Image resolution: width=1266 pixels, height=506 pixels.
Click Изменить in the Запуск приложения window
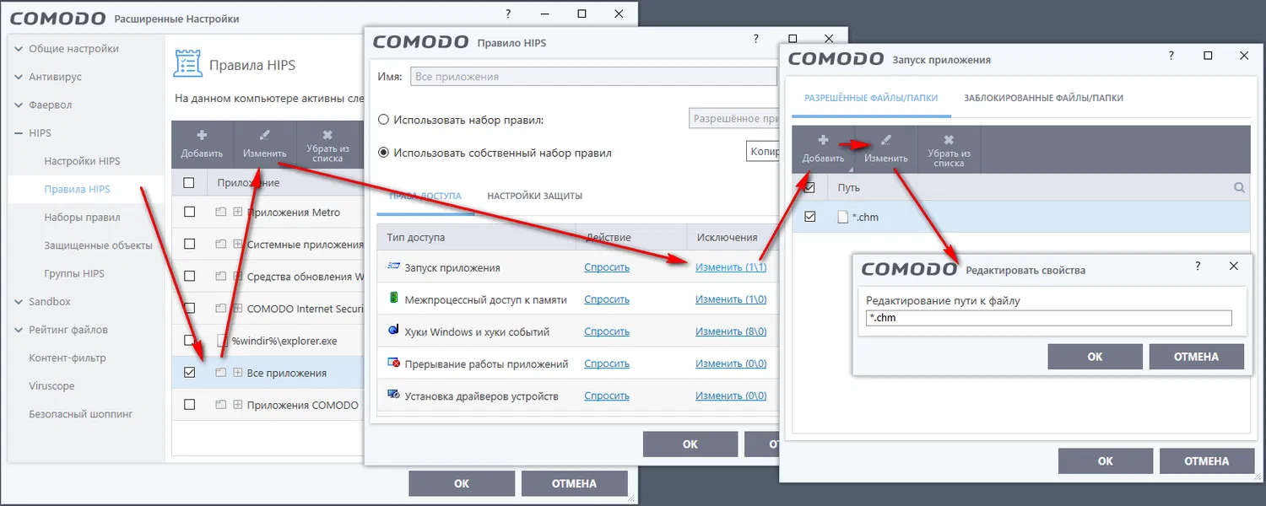885,148
